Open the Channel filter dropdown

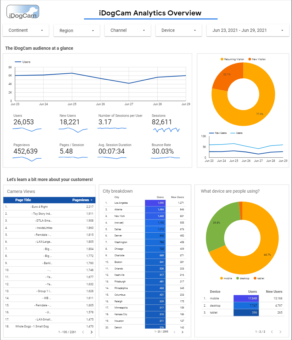click(128, 30)
